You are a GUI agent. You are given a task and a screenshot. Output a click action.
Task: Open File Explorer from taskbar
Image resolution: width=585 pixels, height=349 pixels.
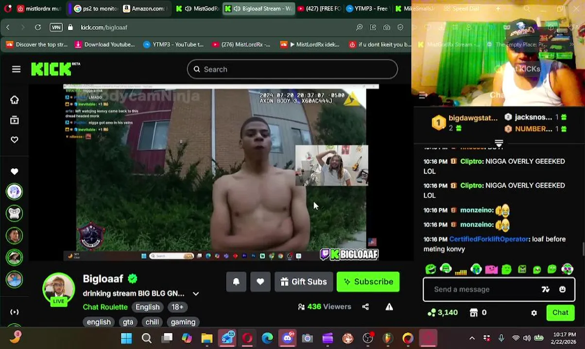[207, 338]
